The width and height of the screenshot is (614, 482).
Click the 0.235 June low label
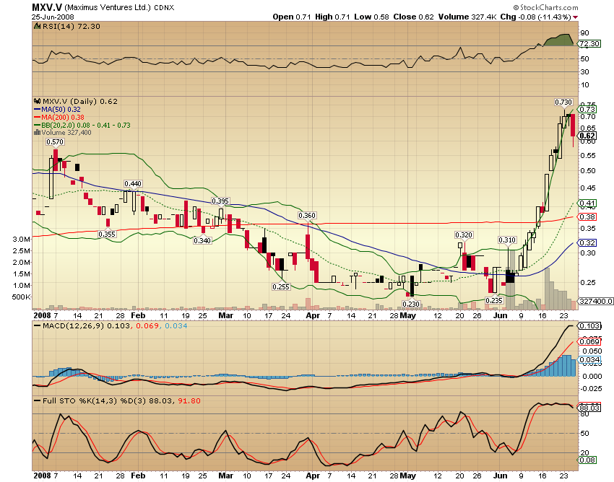[494, 300]
